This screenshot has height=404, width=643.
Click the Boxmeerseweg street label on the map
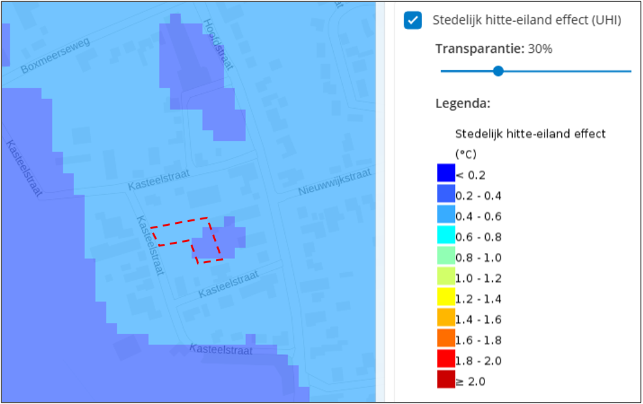click(55, 56)
